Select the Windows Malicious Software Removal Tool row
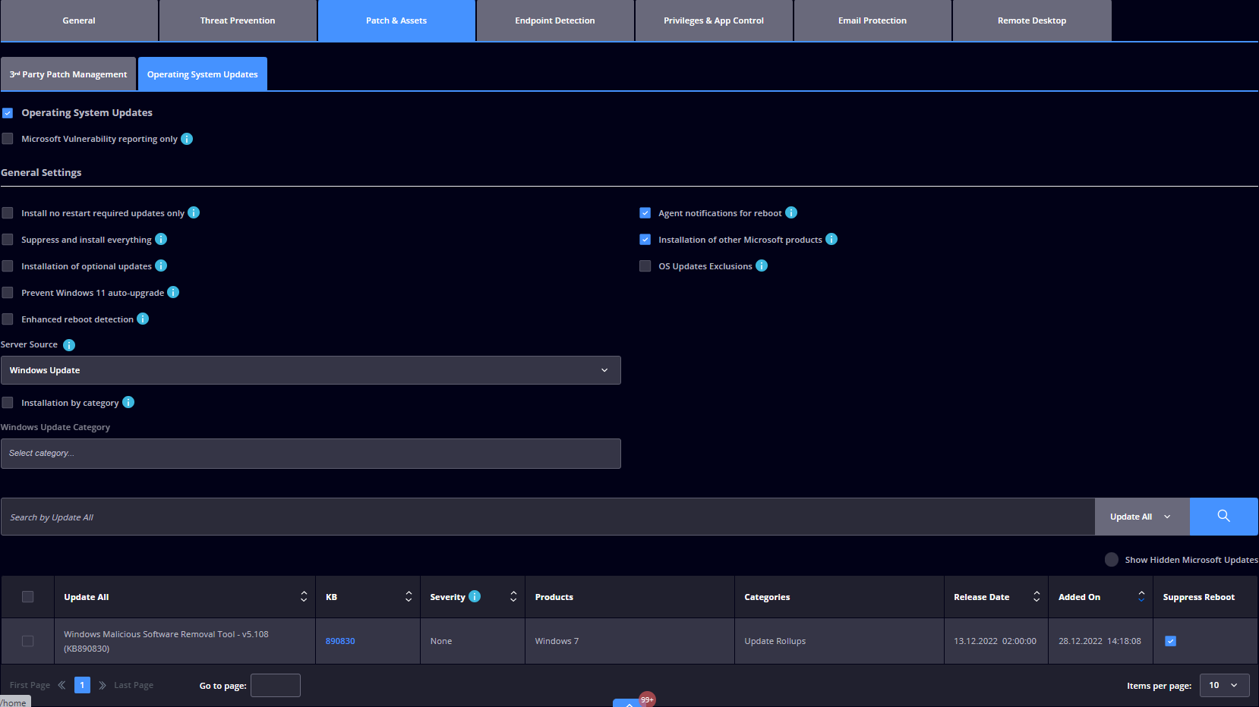1259x707 pixels. tap(28, 641)
